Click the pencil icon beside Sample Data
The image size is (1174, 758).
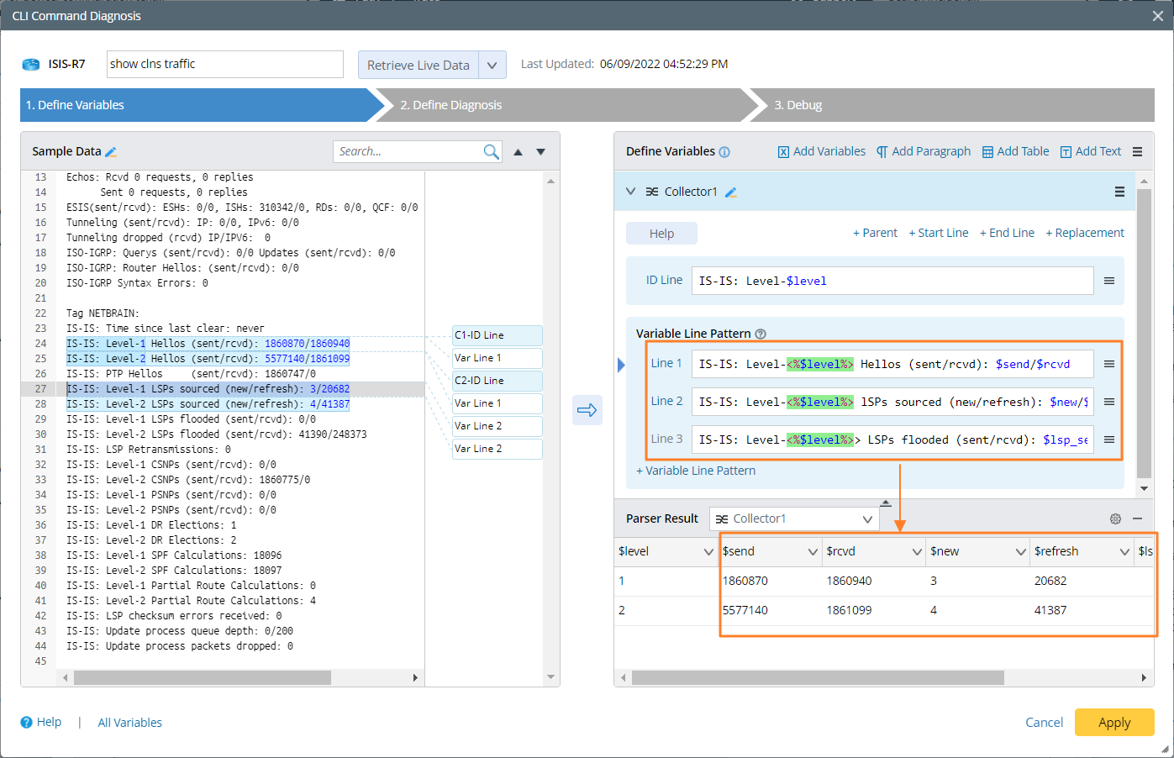[111, 152]
